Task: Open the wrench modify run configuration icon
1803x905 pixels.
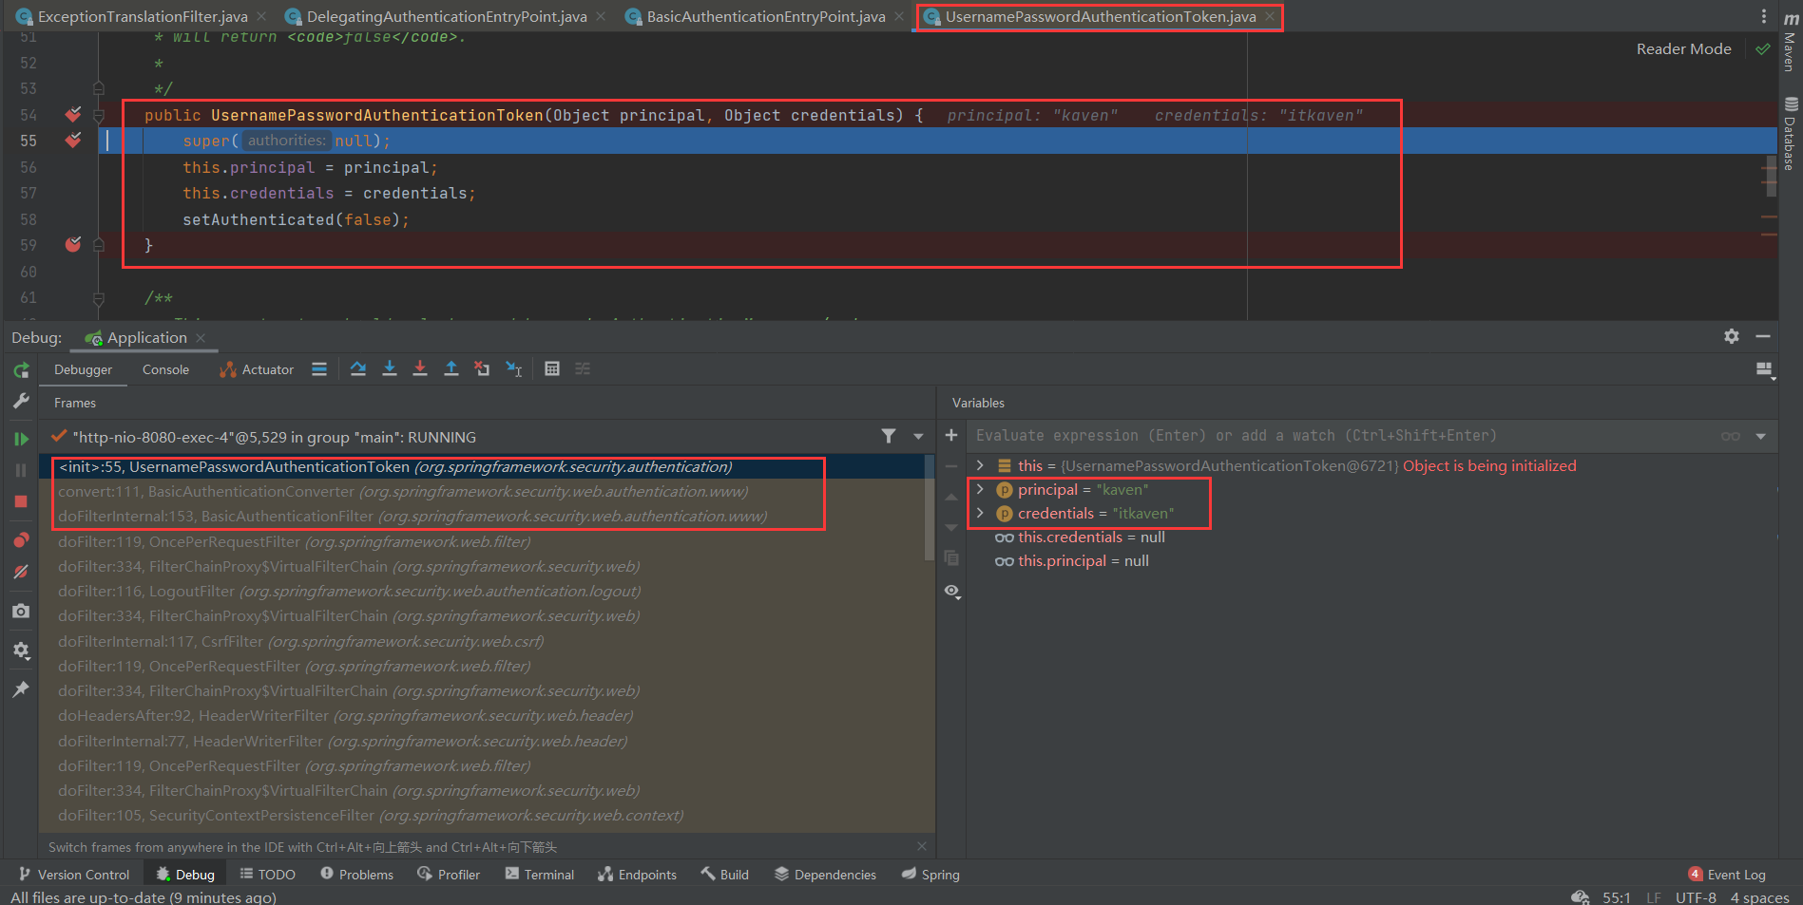Action: click(x=21, y=401)
